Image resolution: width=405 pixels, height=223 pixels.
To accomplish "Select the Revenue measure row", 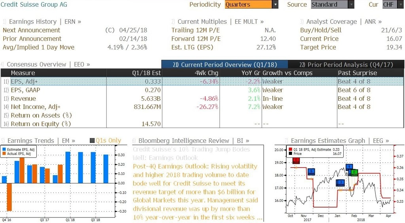I will click(202, 99).
